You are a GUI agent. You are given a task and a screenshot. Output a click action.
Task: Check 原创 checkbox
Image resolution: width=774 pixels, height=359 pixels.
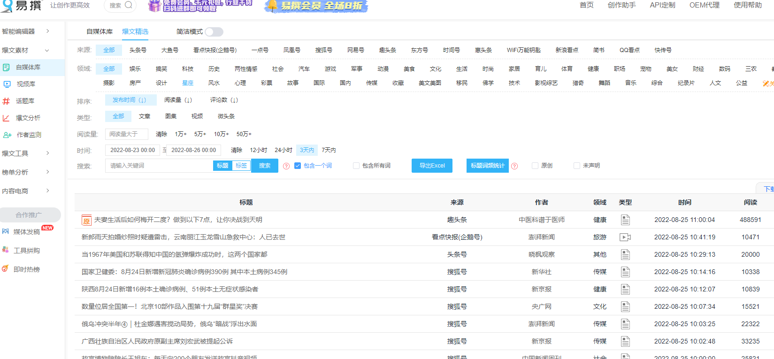[535, 166]
